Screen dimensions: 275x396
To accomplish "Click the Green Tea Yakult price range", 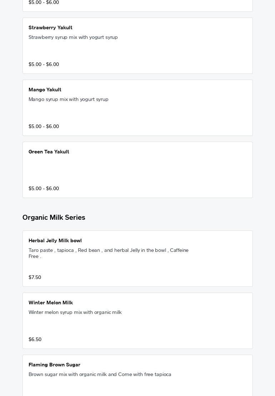I will coord(44,188).
